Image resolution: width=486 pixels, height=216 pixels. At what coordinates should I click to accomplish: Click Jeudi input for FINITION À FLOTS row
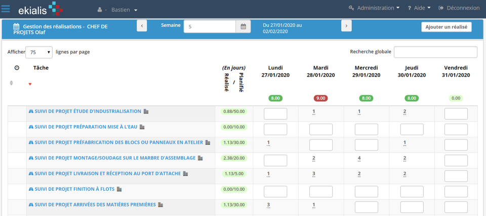click(412, 192)
